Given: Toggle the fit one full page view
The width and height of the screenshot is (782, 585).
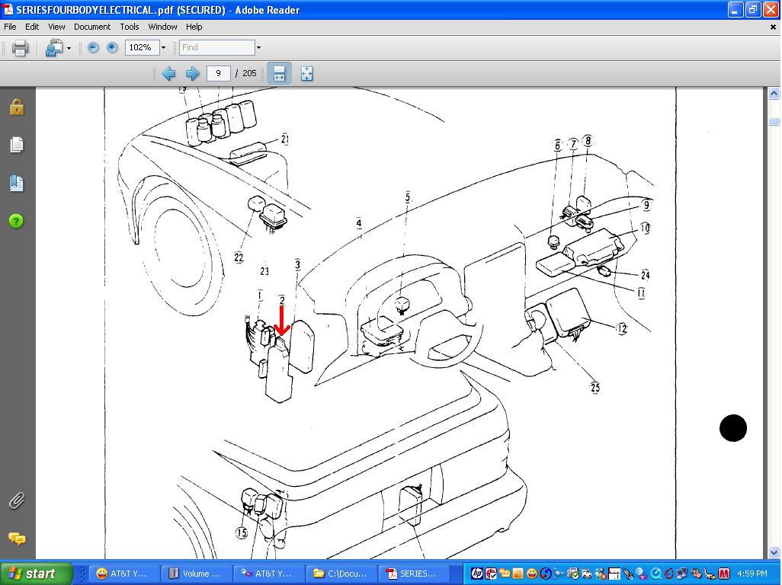Looking at the screenshot, I should pyautogui.click(x=306, y=74).
